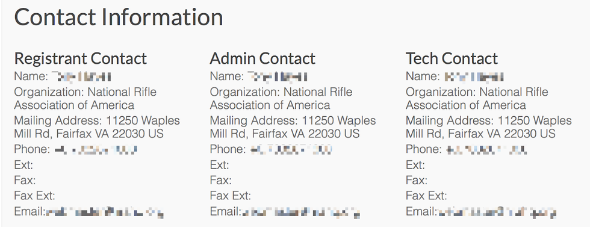
Task: Click the blurred phone number under Registrant Contact
Action: [96, 150]
